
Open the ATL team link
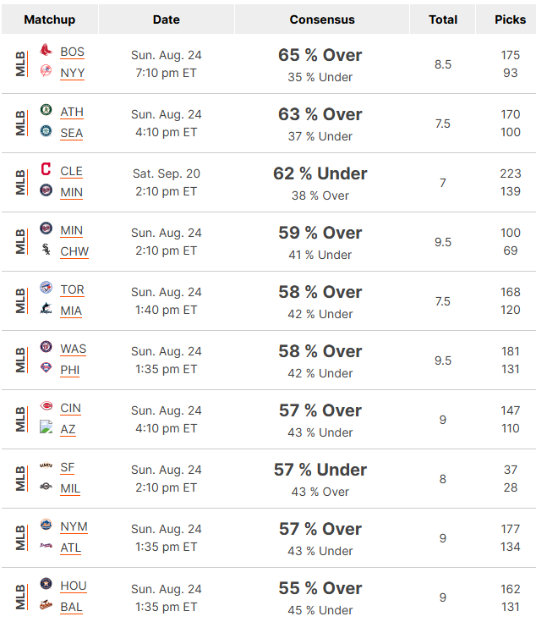[70, 548]
